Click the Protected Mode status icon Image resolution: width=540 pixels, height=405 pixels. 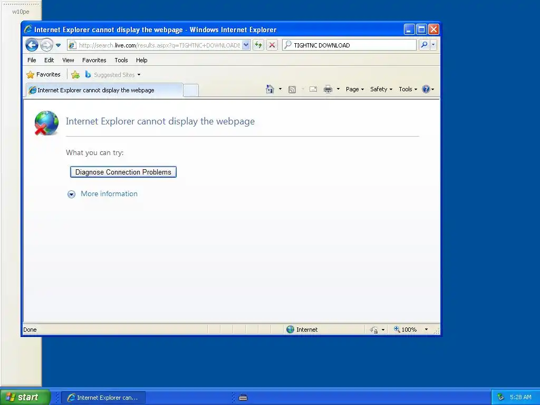(x=374, y=330)
